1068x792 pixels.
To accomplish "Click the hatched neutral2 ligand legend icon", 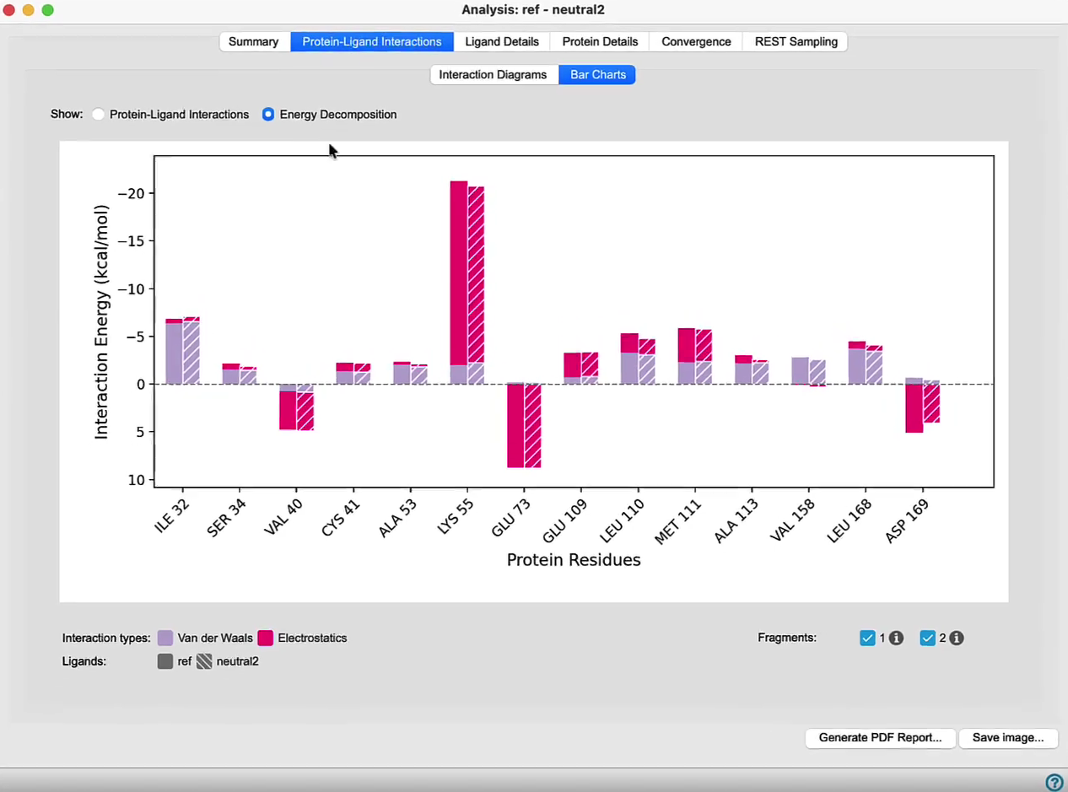I will point(204,661).
